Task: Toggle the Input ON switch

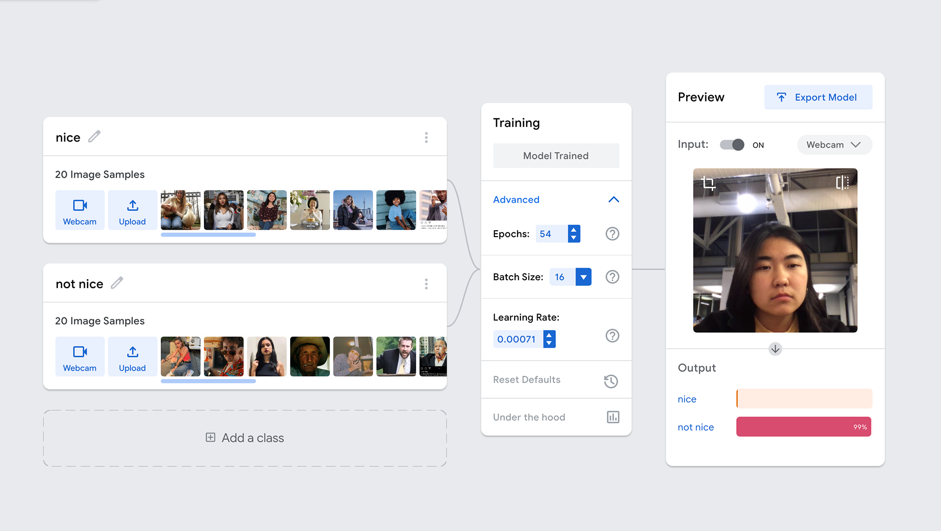Action: point(732,145)
